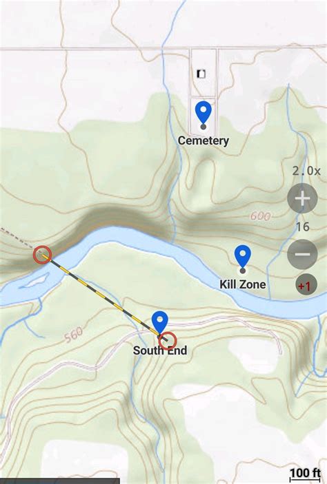The width and height of the screenshot is (327, 484).
Task: Tap the minus zoom-out button
Action: [302, 254]
